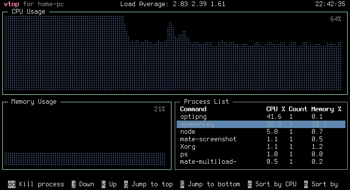Click node's 5.8 CPU value
This screenshot has height=190, width=350.
(x=272, y=132)
